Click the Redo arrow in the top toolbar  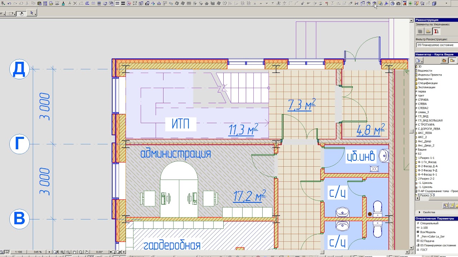[15, 4]
